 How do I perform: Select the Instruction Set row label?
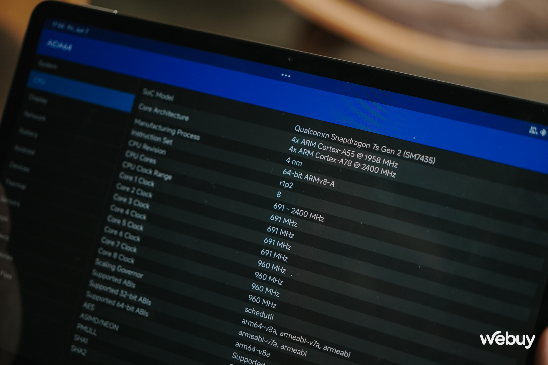tap(152, 137)
